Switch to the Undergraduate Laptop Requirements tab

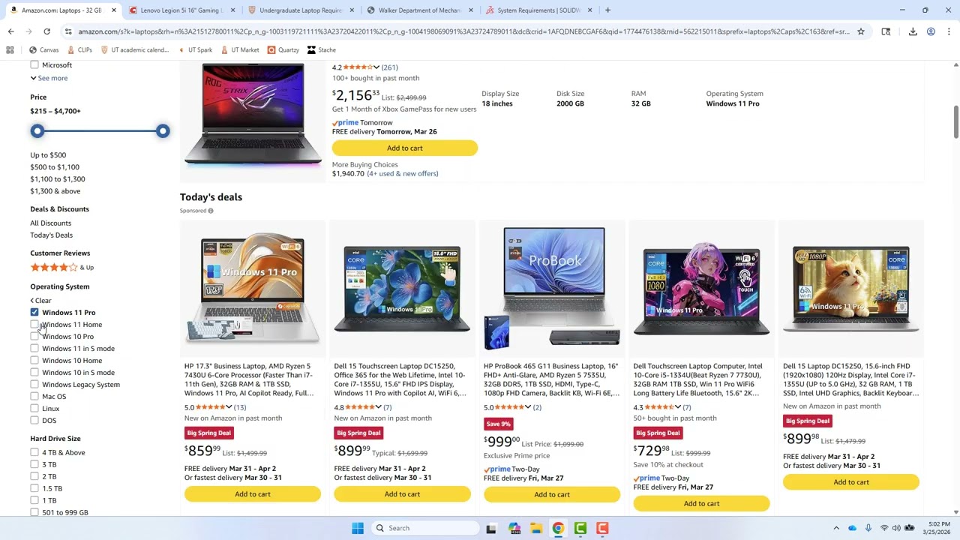pyautogui.click(x=301, y=10)
